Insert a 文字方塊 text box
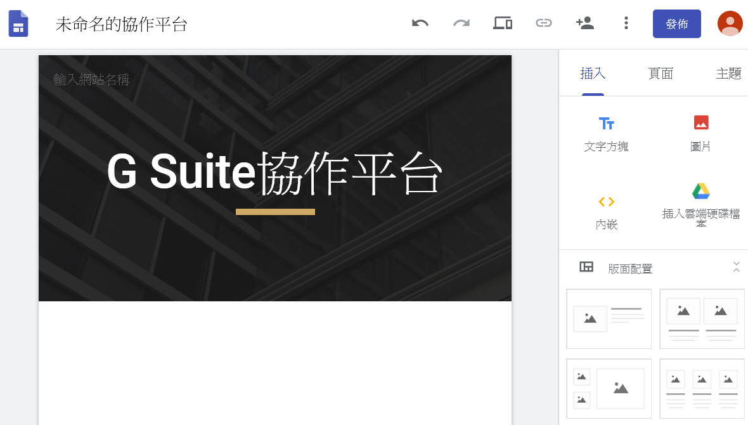The height and width of the screenshot is (425, 748). [606, 134]
